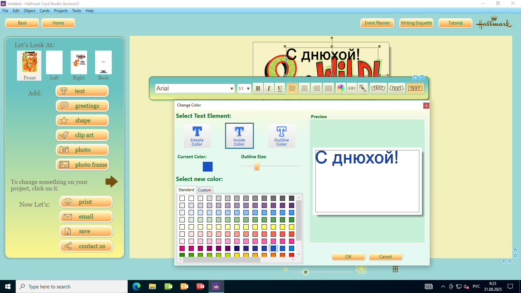Print the card project
This screenshot has width=521, height=293.
[86, 202]
